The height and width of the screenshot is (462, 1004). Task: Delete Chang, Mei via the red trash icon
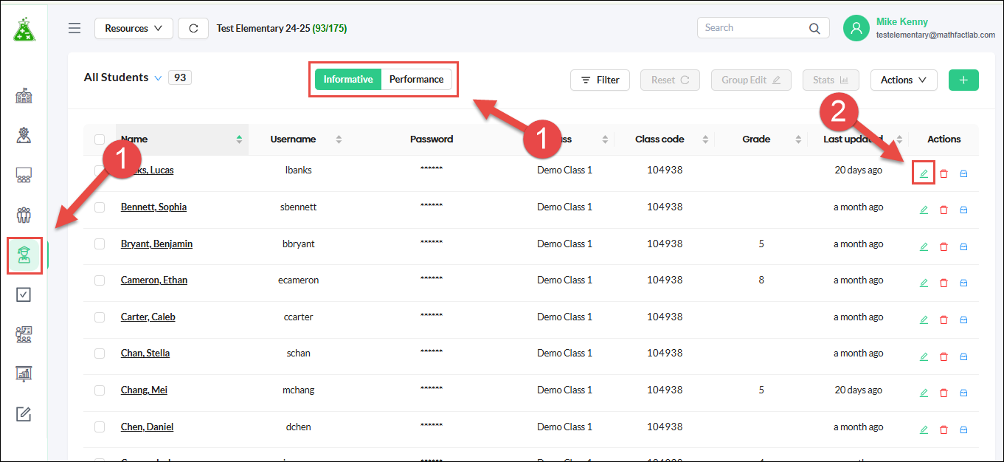[944, 393]
